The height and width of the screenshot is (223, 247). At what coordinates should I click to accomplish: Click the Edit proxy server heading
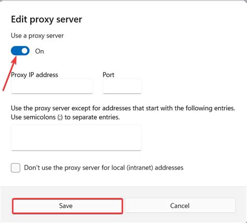[46, 19]
